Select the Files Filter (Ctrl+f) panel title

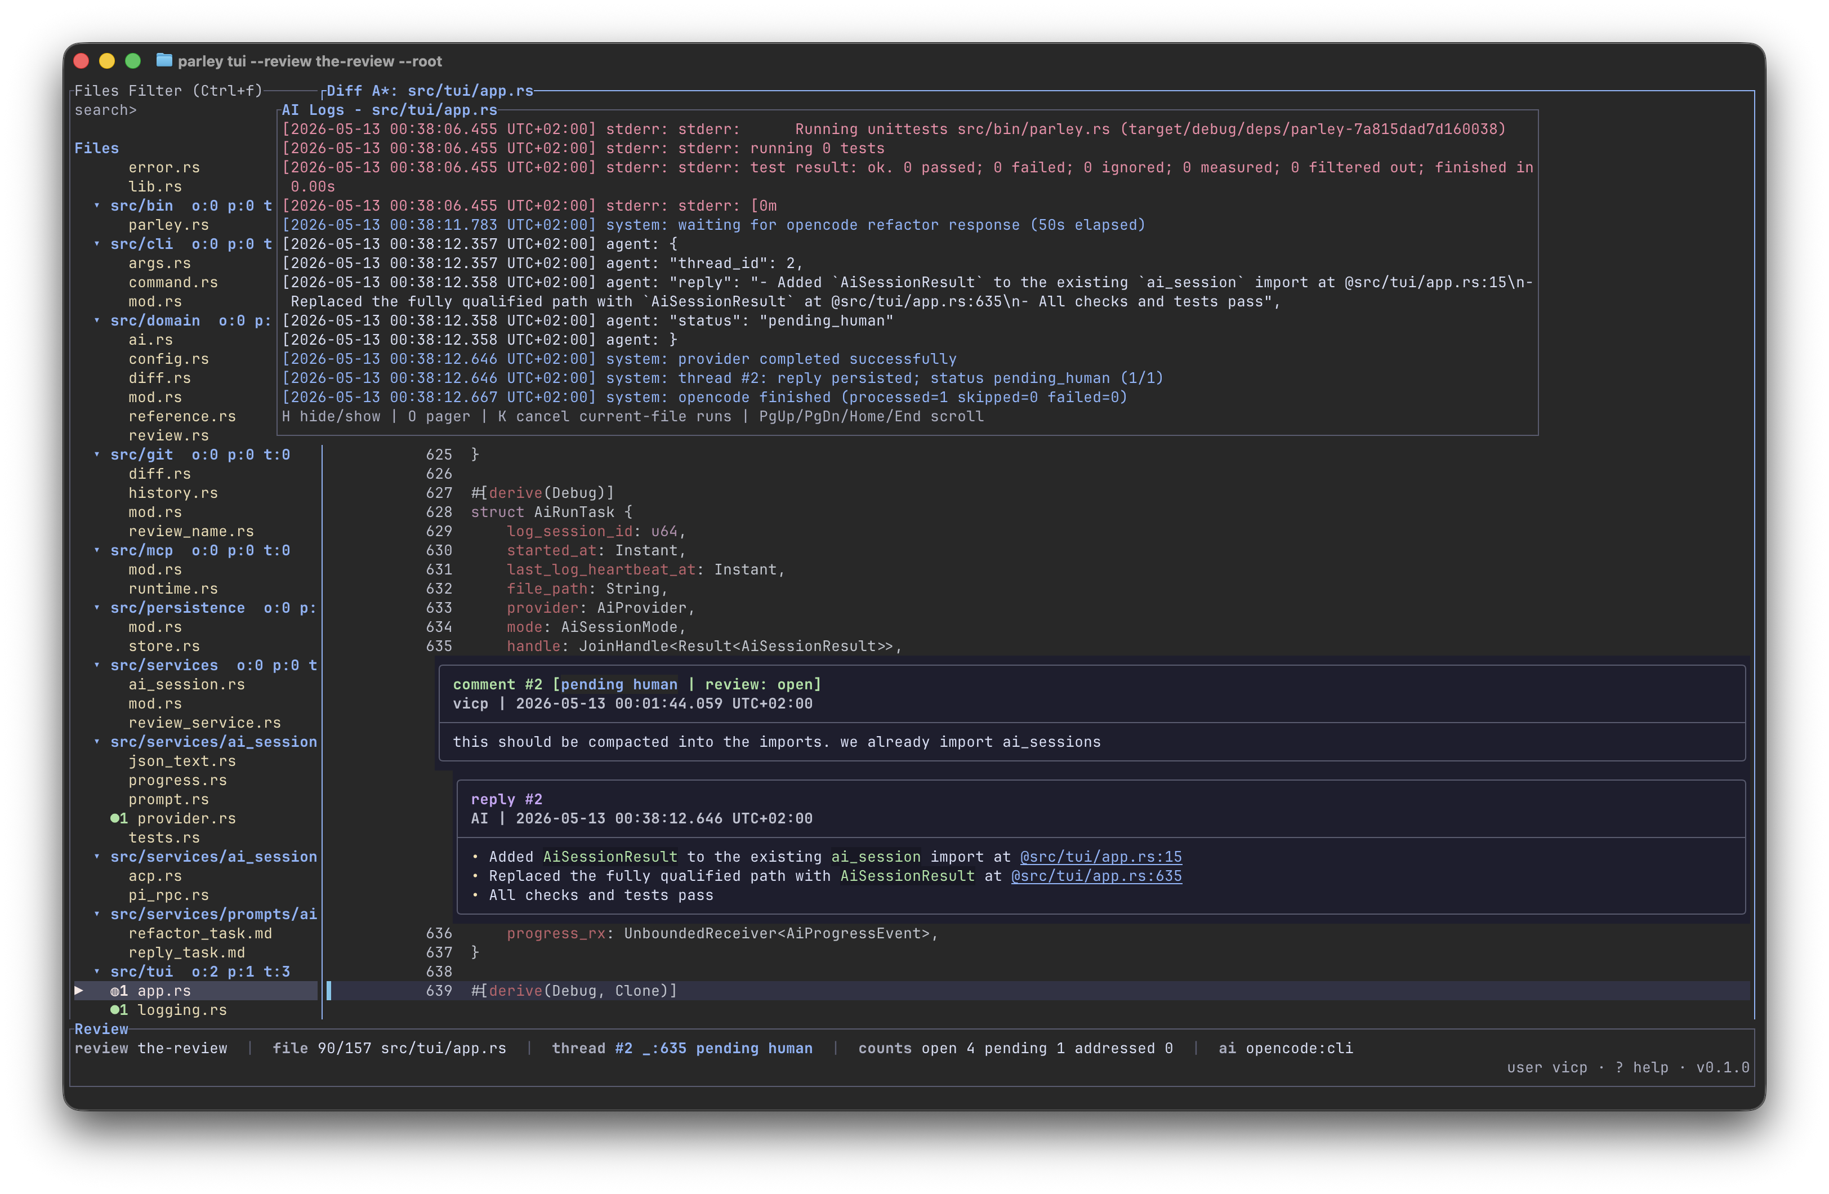168,91
